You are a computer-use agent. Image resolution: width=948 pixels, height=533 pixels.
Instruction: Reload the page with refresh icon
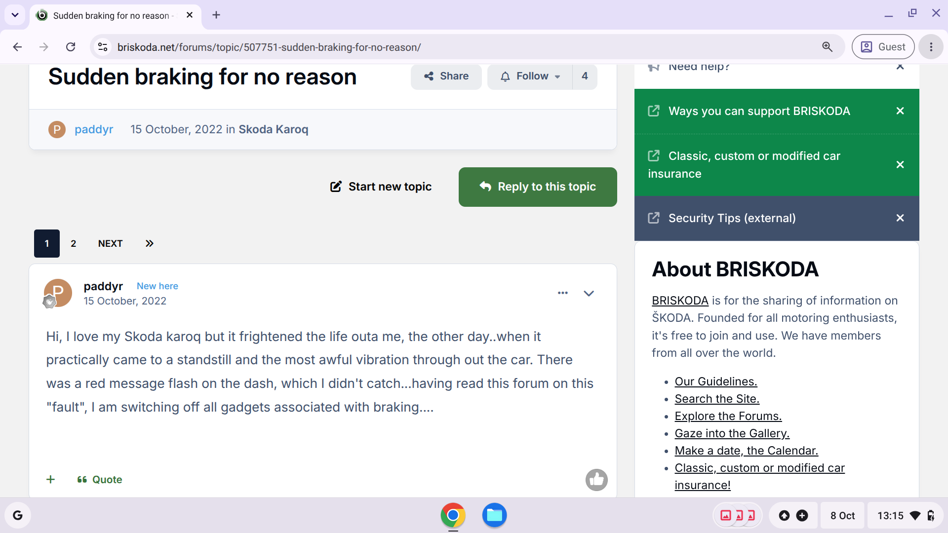point(71,47)
